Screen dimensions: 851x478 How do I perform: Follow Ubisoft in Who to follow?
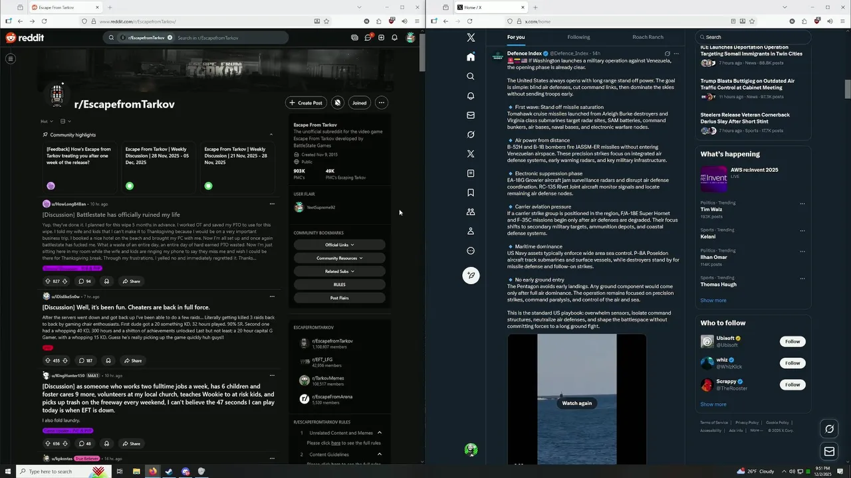(x=792, y=341)
